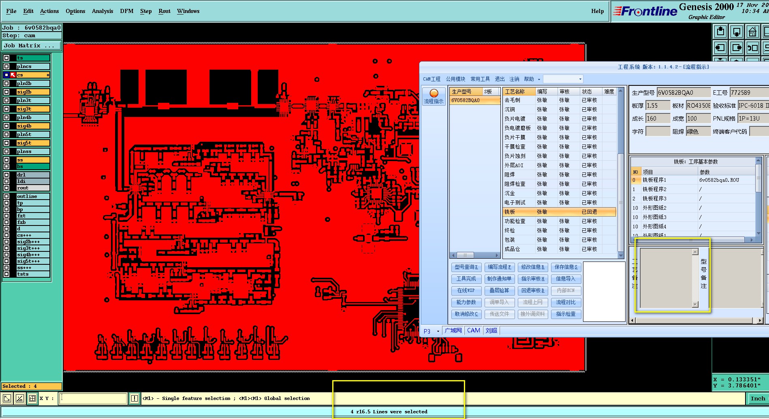Click the 型号查询X button
Screen dimensions: 769x419
pos(466,267)
